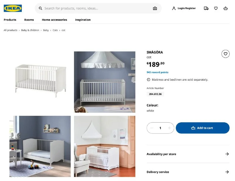Expand Availability per store

(188, 154)
